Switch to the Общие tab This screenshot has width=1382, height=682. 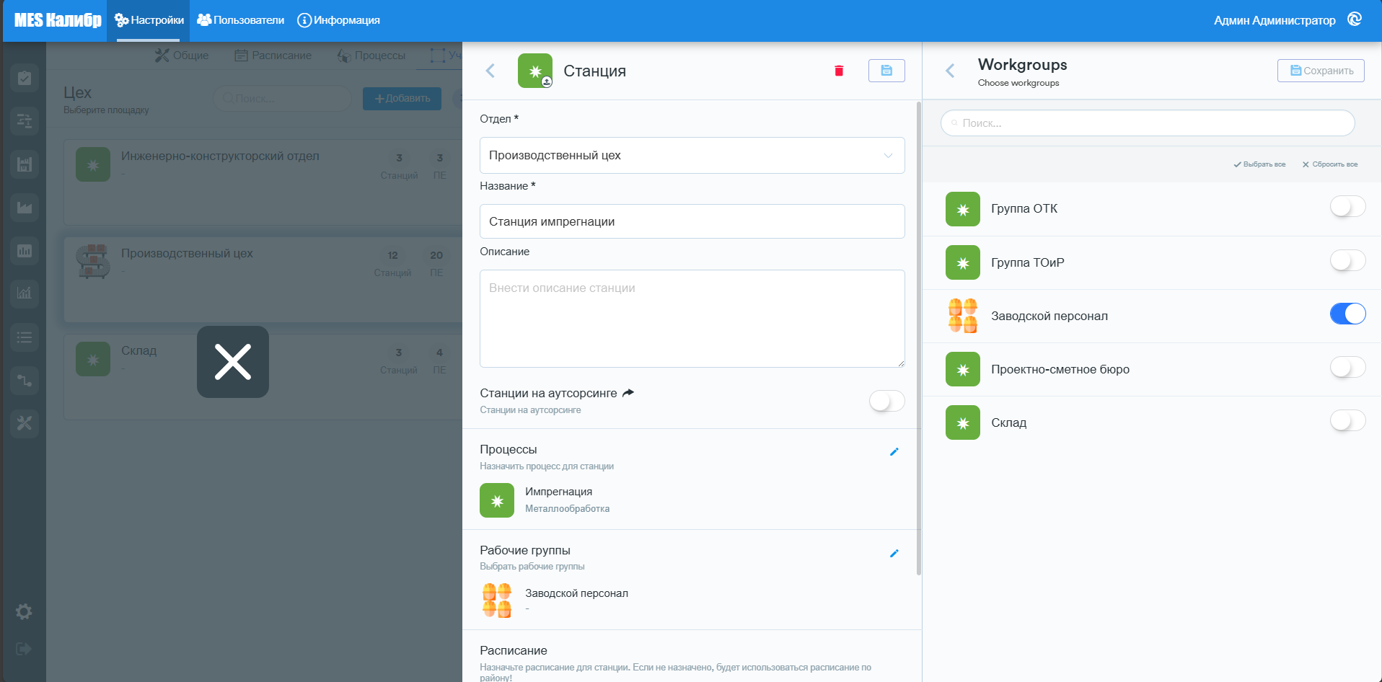point(182,56)
